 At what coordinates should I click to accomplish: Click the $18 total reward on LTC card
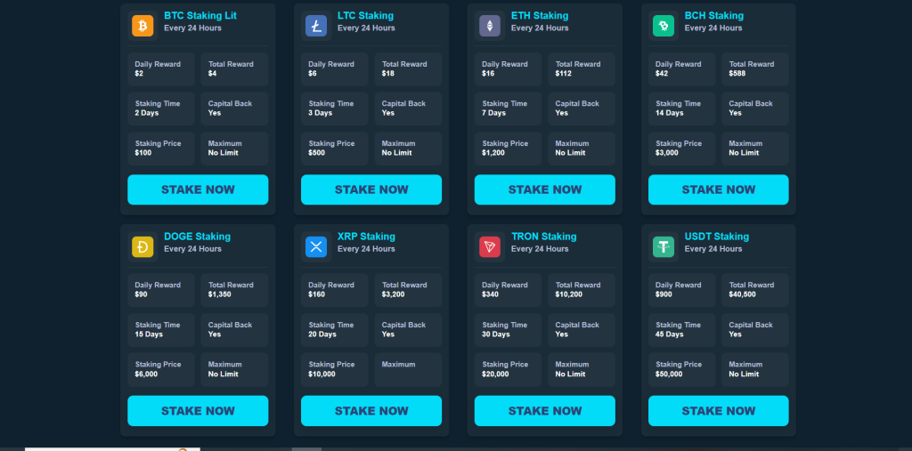click(388, 74)
